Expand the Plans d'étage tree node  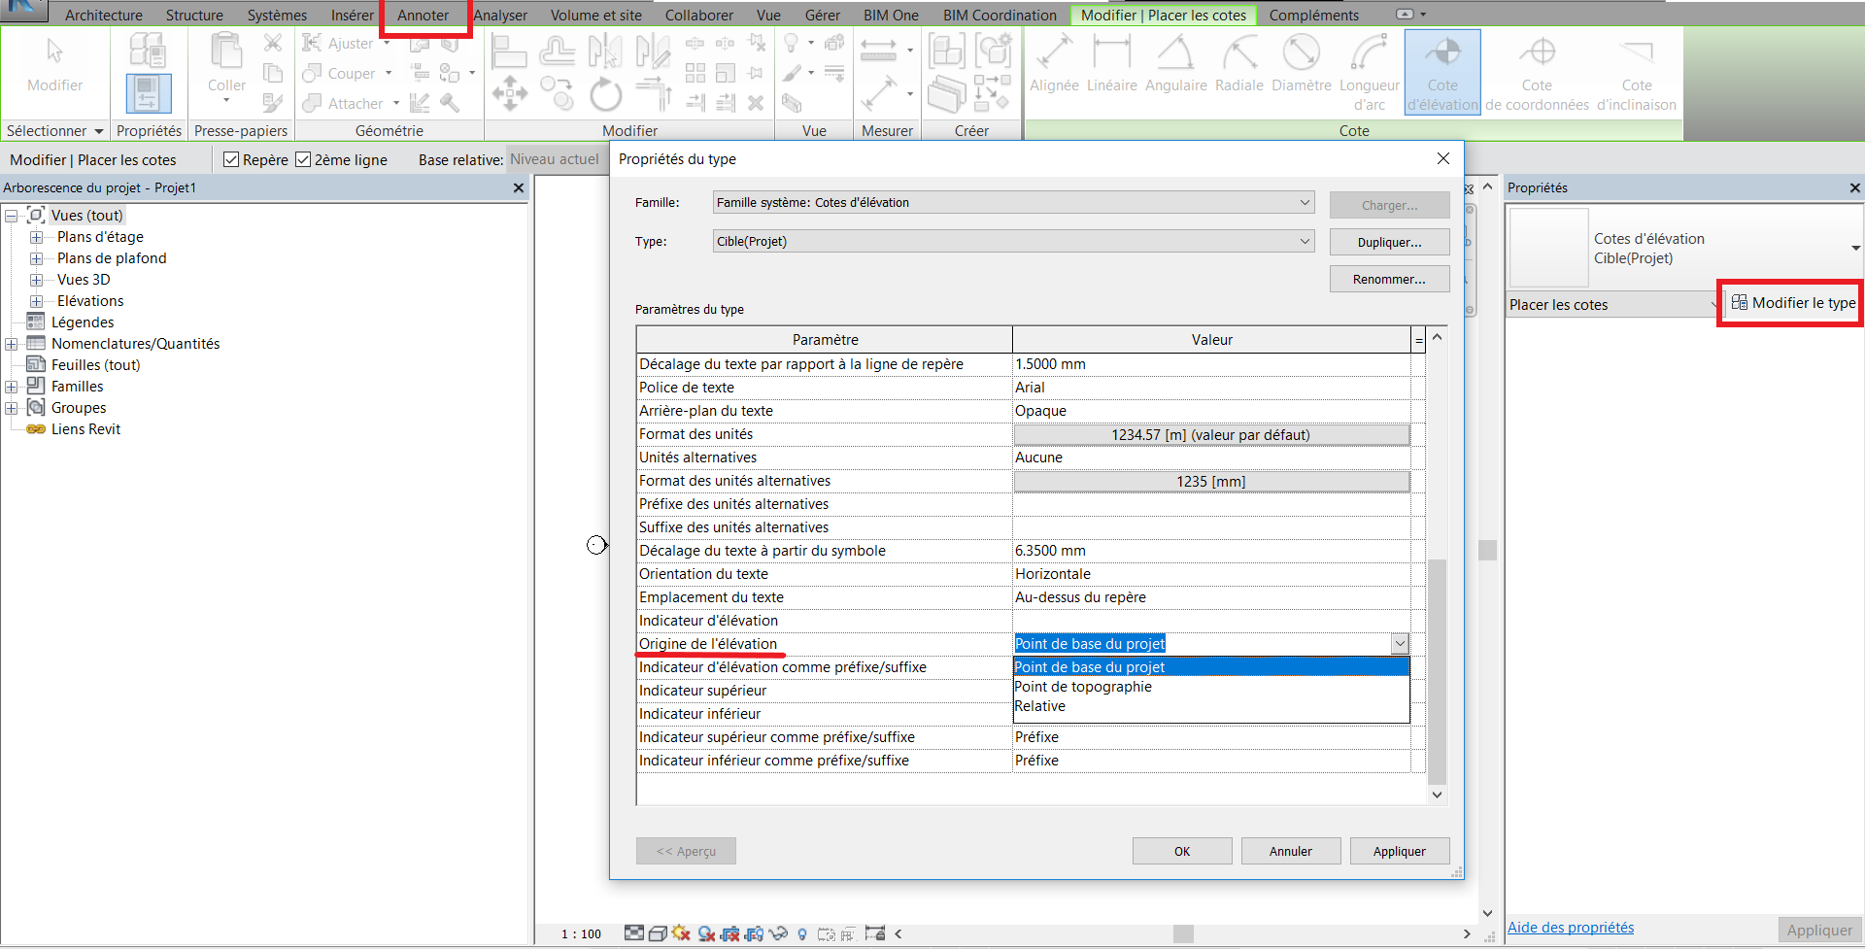37,237
